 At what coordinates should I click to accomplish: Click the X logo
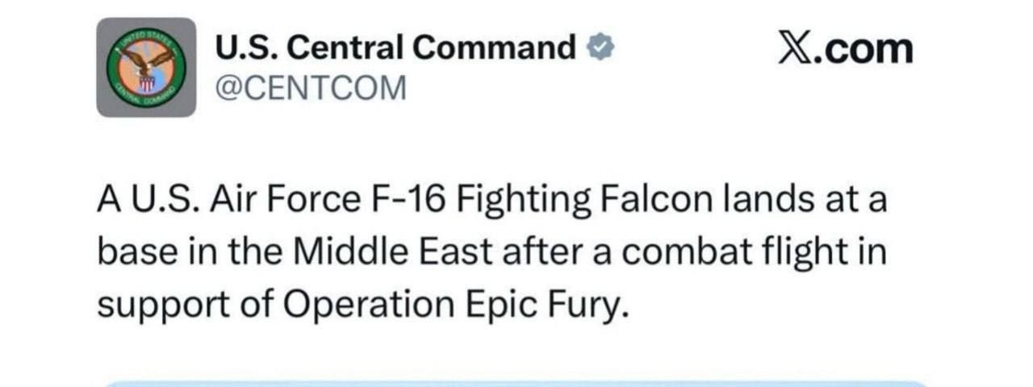[x=796, y=49]
